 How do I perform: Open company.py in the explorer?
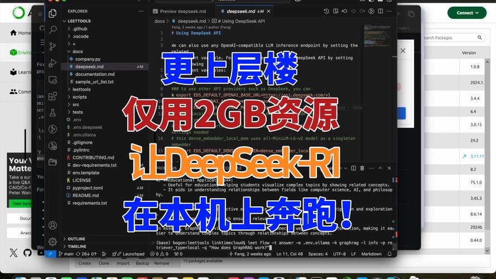tap(88, 59)
